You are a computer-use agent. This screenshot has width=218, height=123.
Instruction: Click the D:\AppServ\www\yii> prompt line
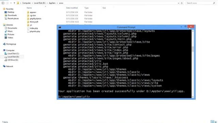coord(74,97)
